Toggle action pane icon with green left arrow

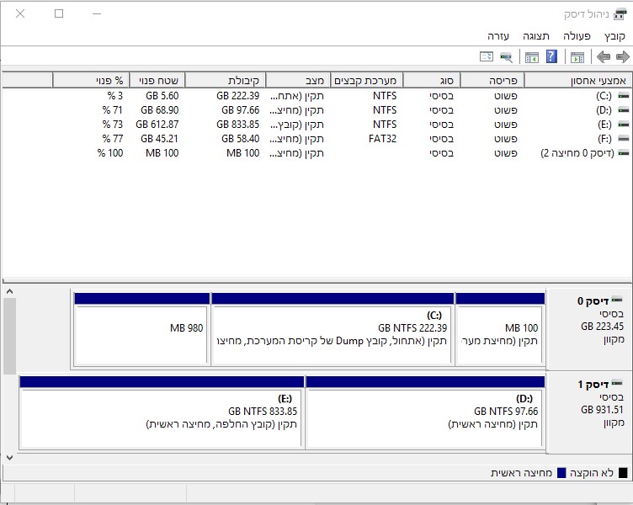pyautogui.click(x=531, y=57)
